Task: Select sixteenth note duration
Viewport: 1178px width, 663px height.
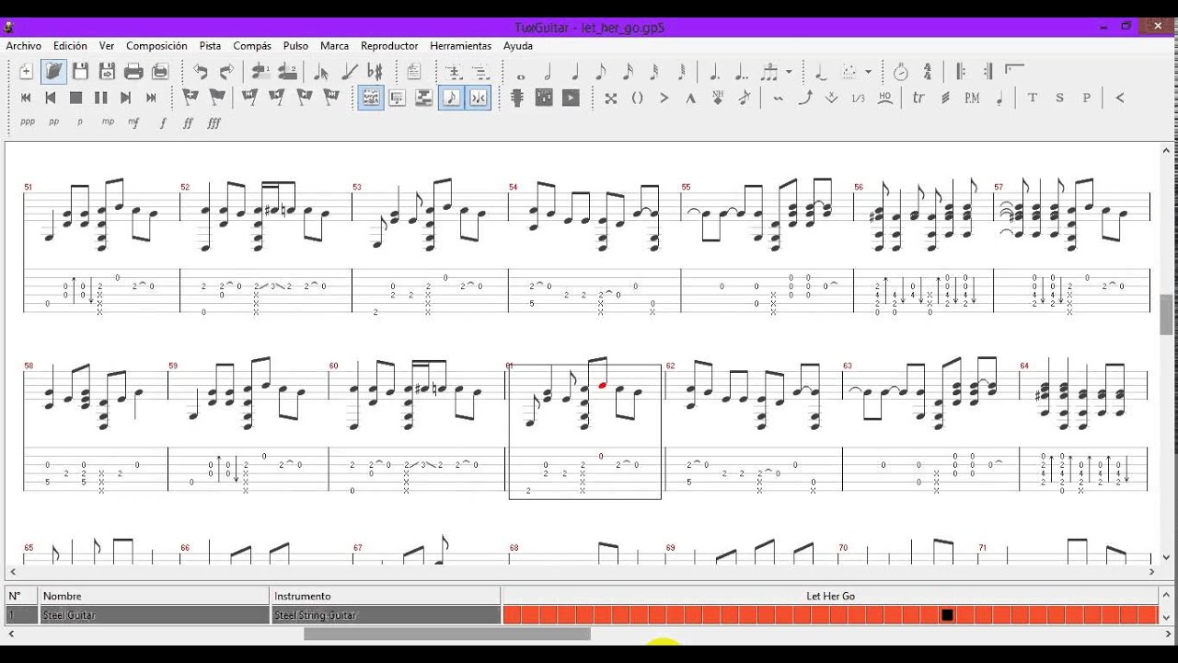Action: click(x=628, y=71)
